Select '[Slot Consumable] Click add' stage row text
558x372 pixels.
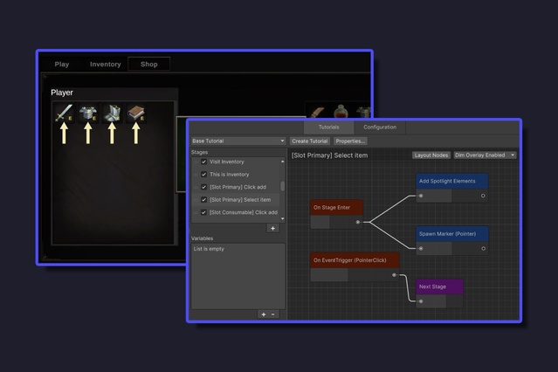(244, 212)
